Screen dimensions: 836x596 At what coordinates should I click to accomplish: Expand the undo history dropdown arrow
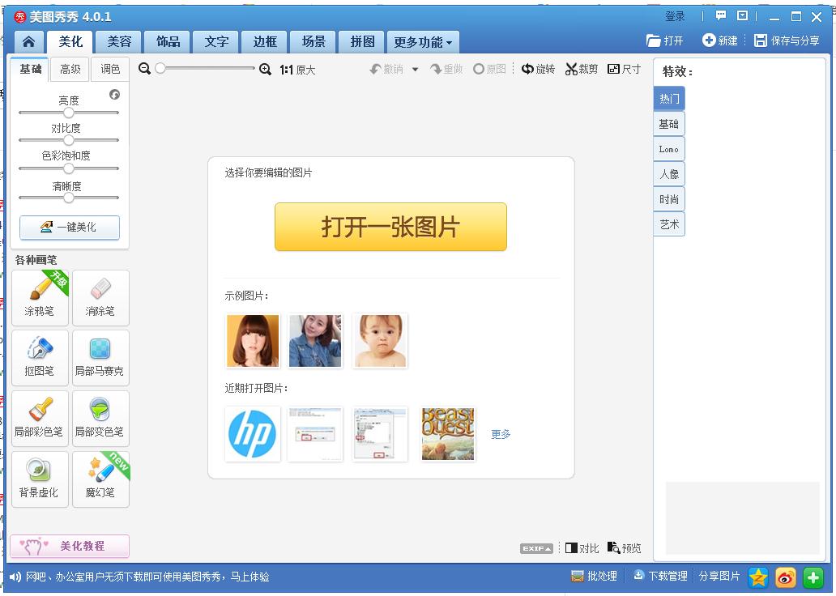pyautogui.click(x=416, y=70)
